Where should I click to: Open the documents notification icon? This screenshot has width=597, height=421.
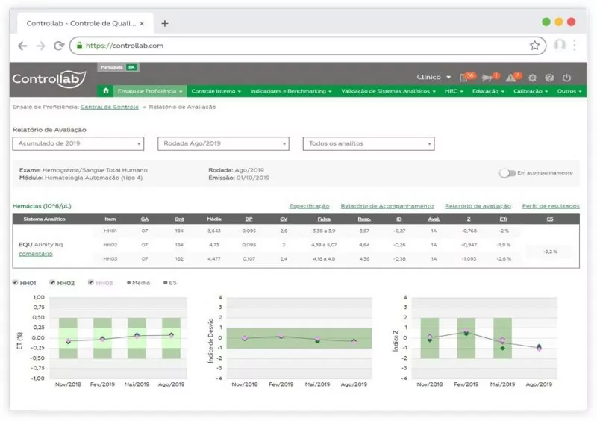click(x=465, y=78)
